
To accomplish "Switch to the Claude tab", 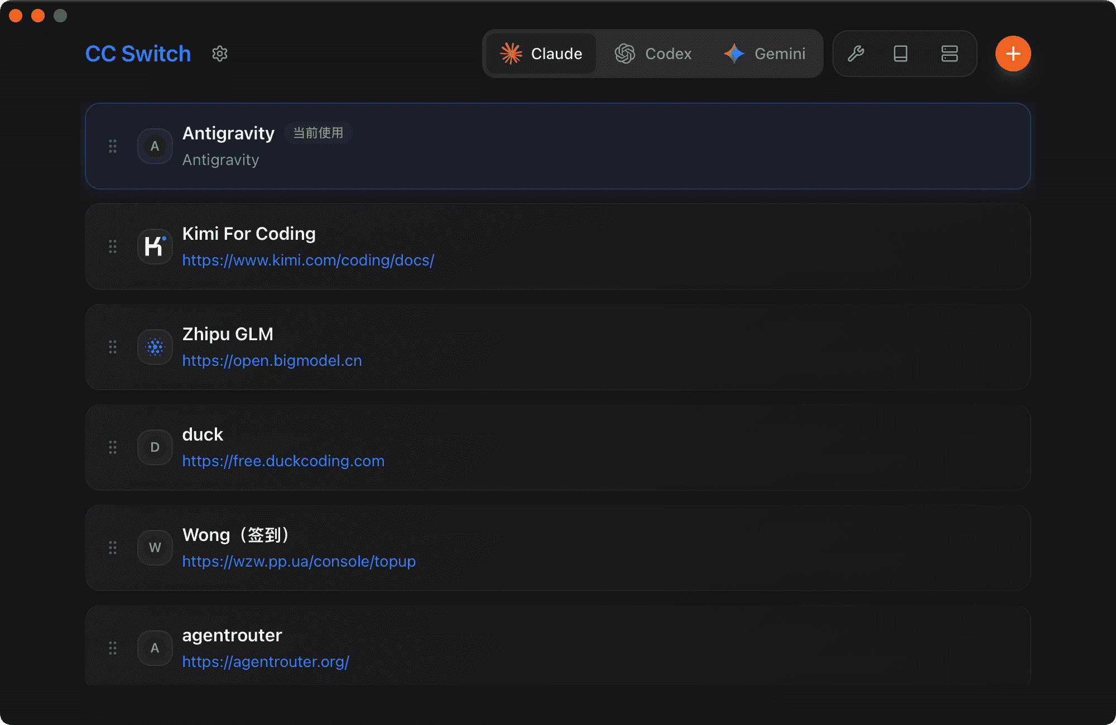I will (x=541, y=54).
